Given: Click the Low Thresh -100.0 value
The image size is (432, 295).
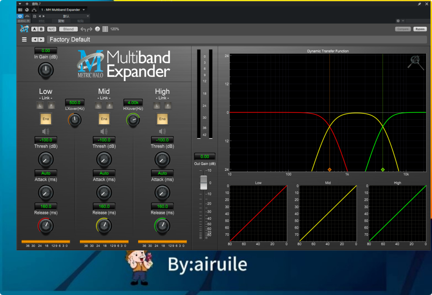Looking at the screenshot, I should pos(46,140).
